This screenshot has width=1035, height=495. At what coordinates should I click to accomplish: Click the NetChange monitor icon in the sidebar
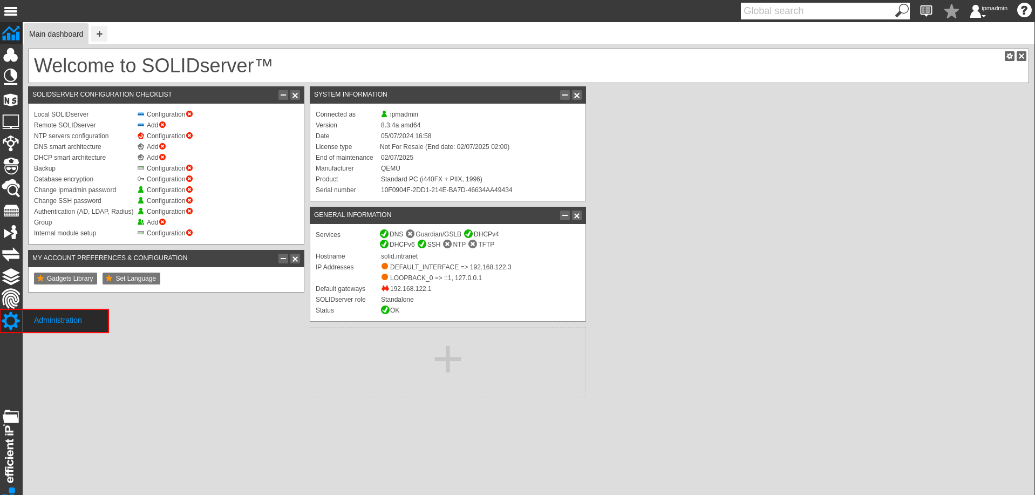pos(11,121)
